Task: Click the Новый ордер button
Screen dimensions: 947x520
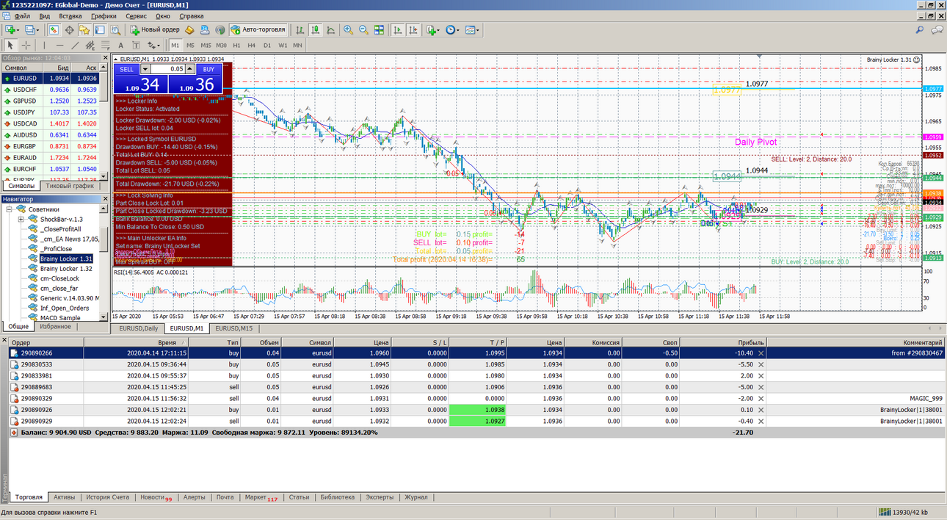Action: pos(155,30)
